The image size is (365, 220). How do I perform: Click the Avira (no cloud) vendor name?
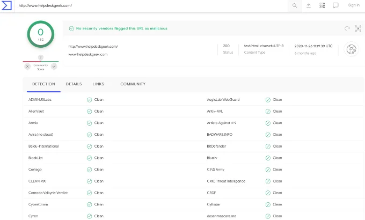41,135
